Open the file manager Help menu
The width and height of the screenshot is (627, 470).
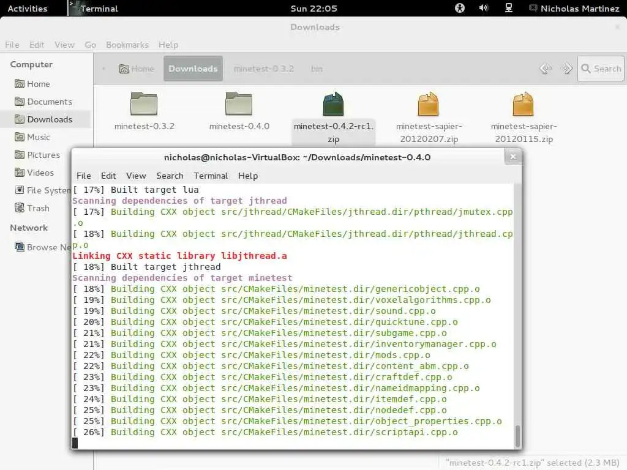168,45
